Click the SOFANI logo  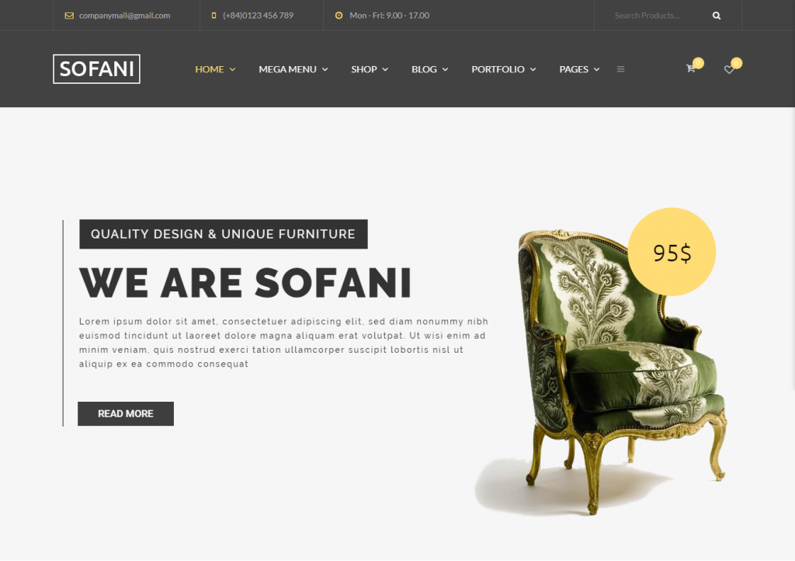click(96, 69)
